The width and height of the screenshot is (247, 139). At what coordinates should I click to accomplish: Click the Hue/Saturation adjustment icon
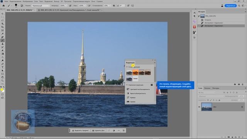(x=128, y=89)
